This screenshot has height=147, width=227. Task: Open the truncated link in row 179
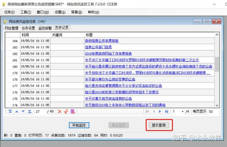148,73
